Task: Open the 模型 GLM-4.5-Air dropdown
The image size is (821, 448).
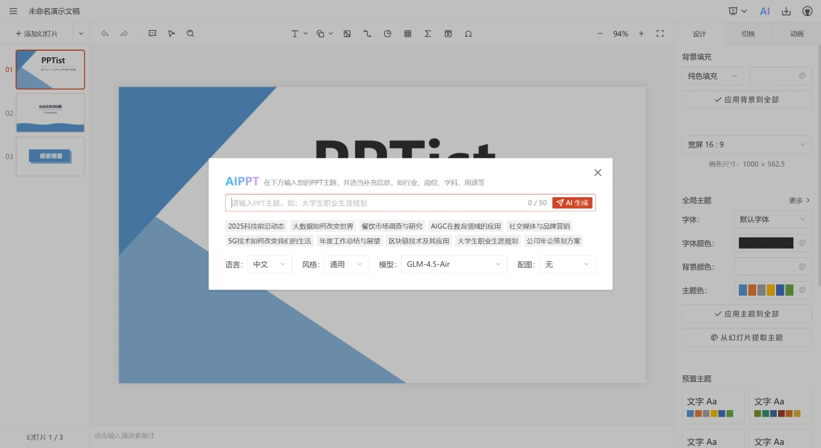Action: (x=454, y=264)
